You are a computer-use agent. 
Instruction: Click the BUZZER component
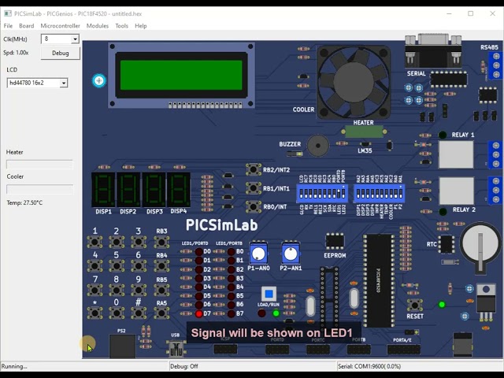click(x=318, y=146)
